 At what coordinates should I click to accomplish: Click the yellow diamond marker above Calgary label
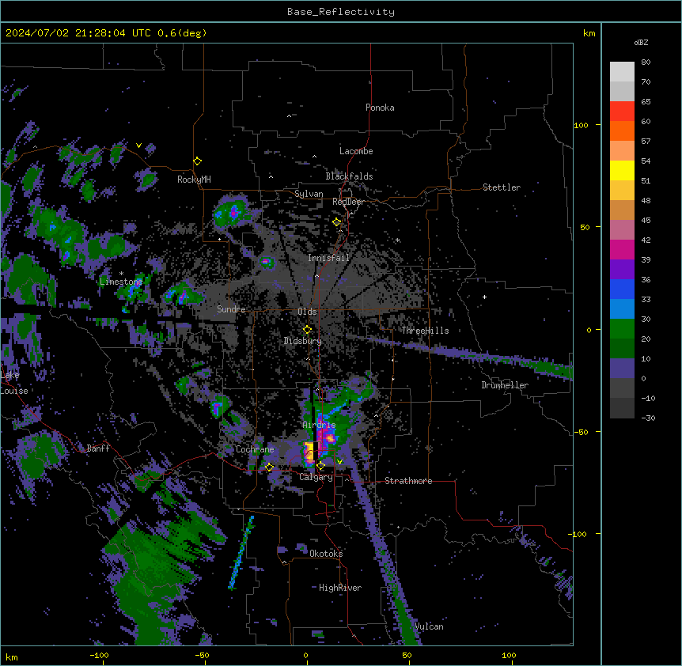(x=320, y=466)
